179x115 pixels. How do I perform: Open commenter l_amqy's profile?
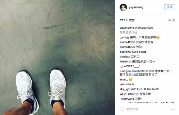124,37
